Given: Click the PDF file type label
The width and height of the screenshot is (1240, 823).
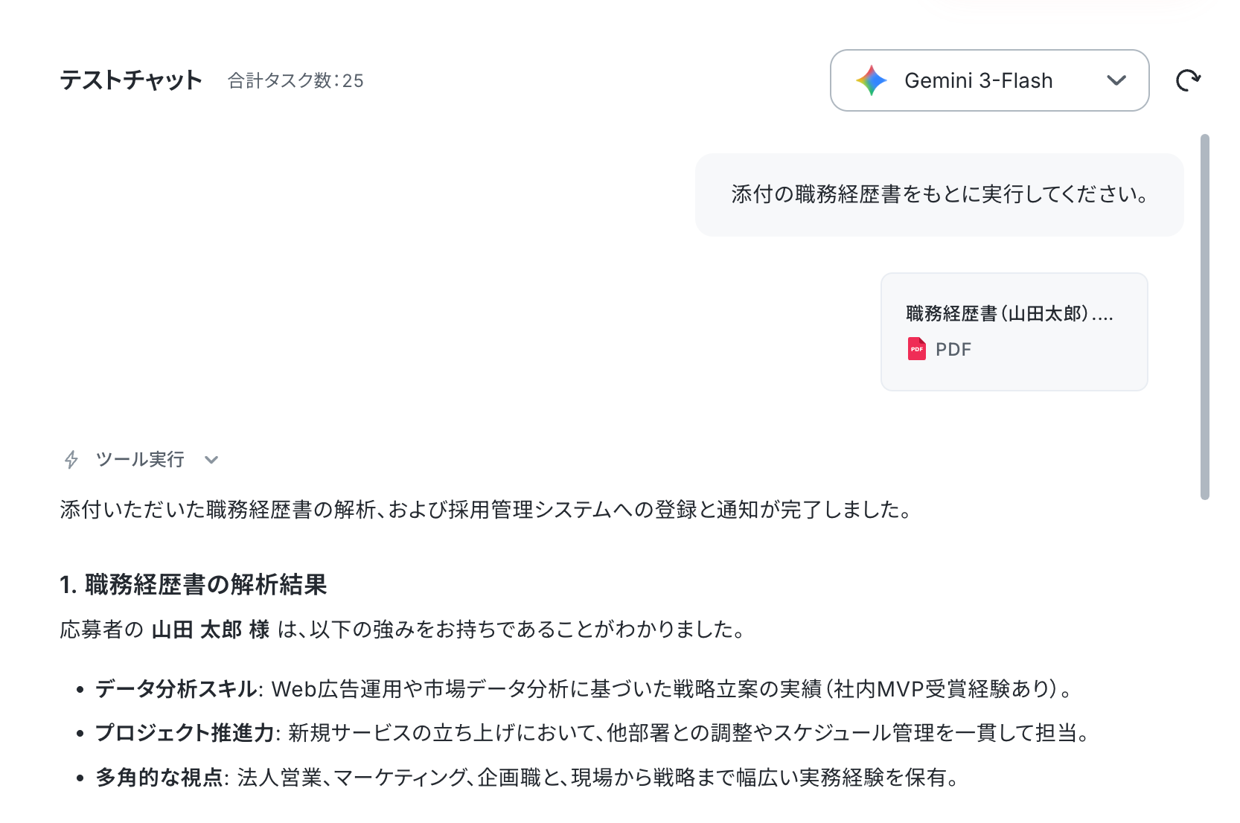Looking at the screenshot, I should [953, 350].
